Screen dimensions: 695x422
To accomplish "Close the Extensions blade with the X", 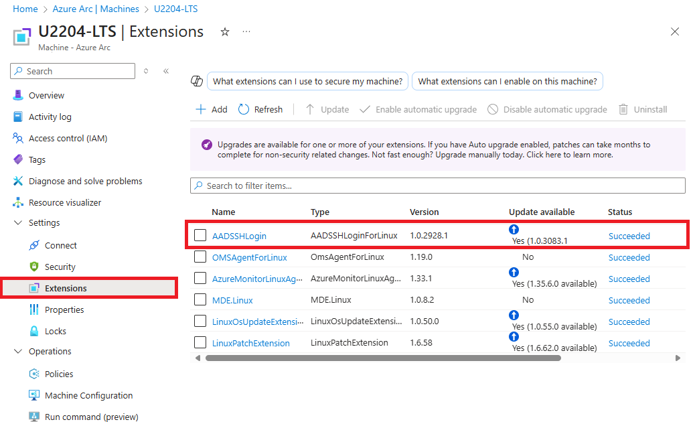I will (675, 31).
